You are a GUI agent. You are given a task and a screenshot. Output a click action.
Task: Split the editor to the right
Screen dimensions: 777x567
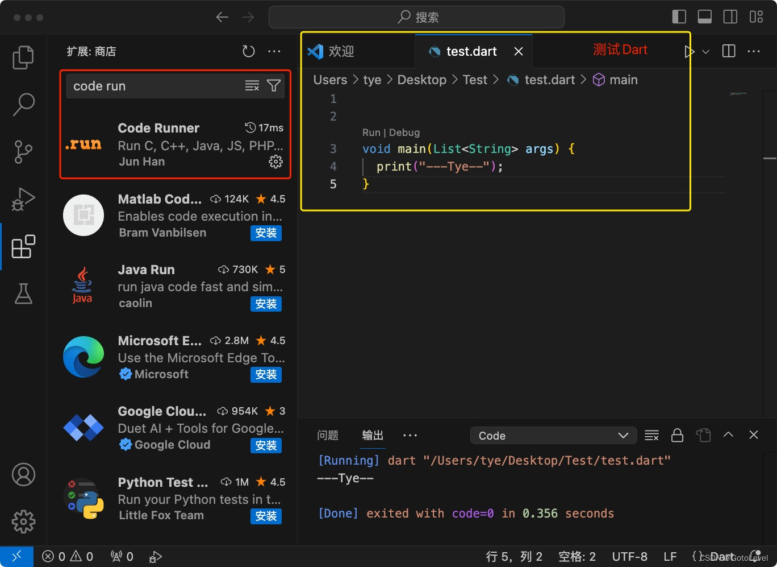click(729, 51)
